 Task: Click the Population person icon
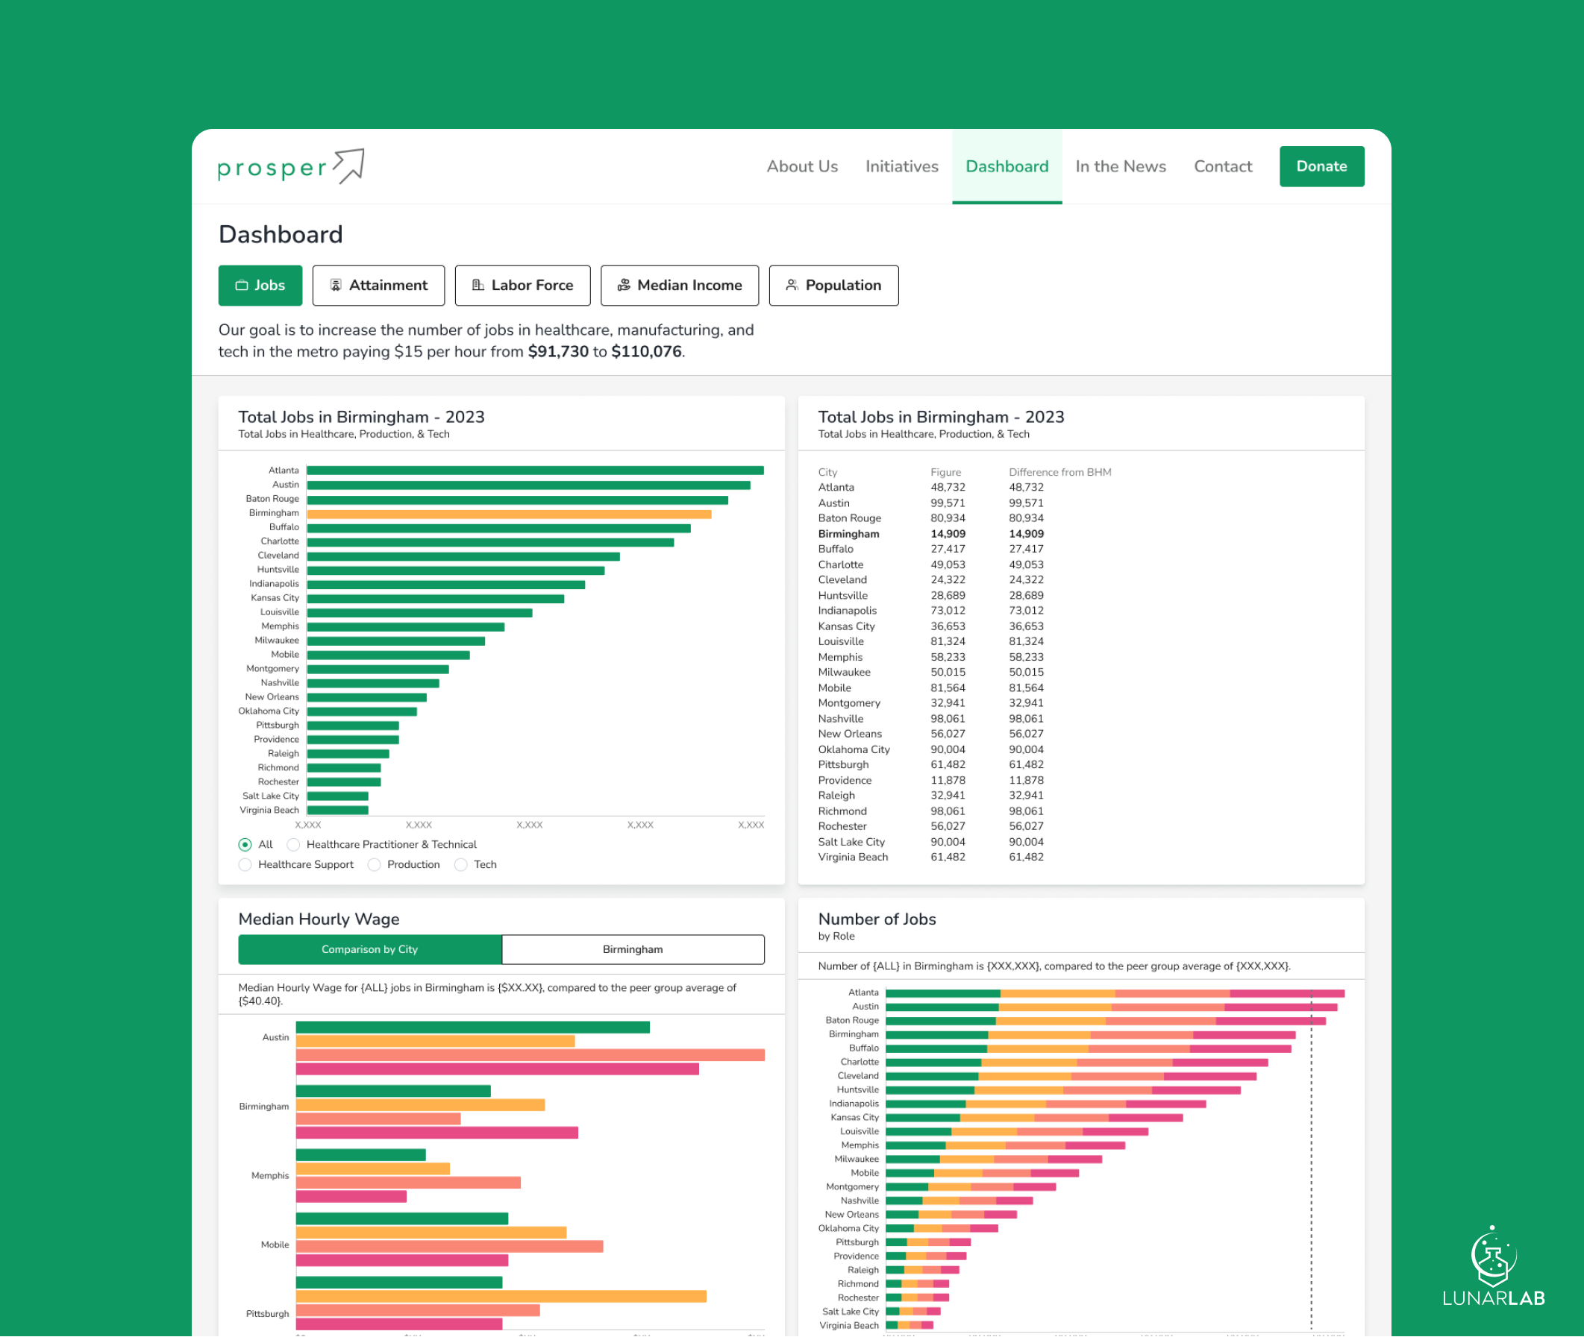[x=792, y=285]
